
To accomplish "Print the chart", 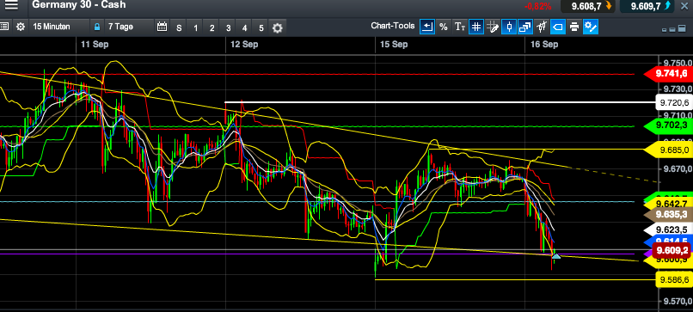I will (574, 27).
